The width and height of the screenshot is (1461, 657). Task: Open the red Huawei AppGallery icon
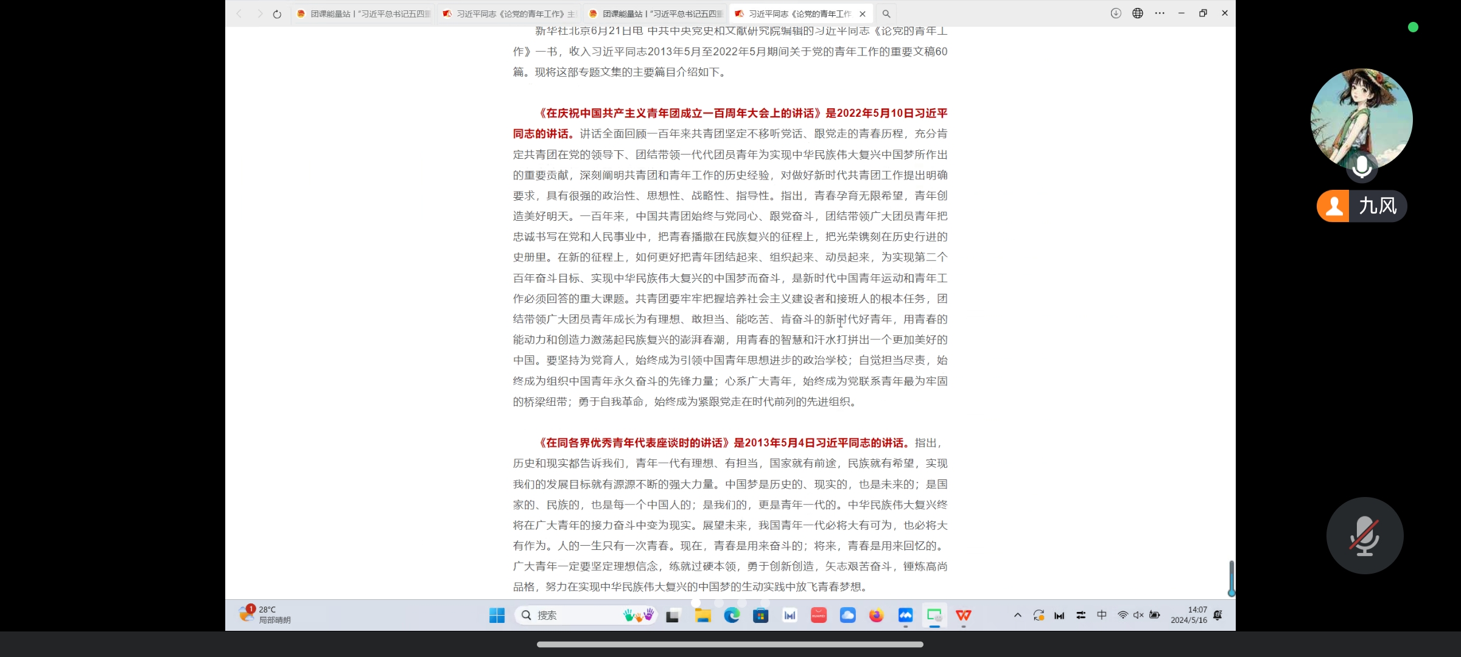819,616
